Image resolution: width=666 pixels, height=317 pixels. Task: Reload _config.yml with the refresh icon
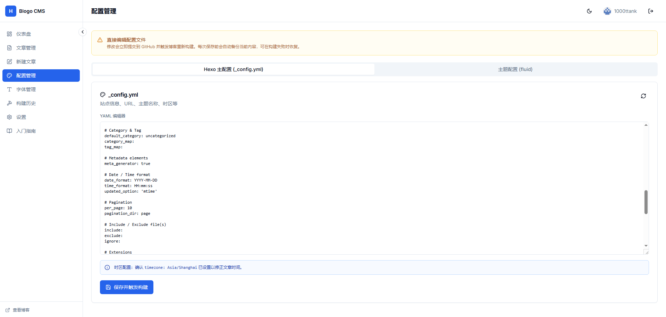[643, 96]
